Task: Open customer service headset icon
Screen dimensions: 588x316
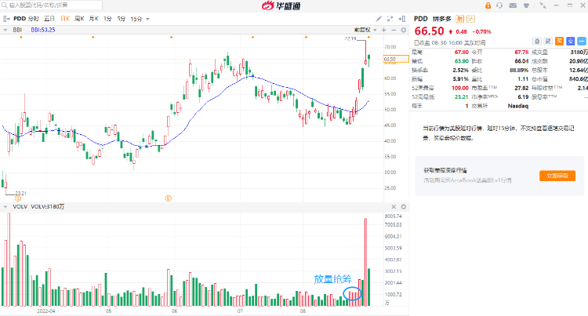Action: pos(499,5)
